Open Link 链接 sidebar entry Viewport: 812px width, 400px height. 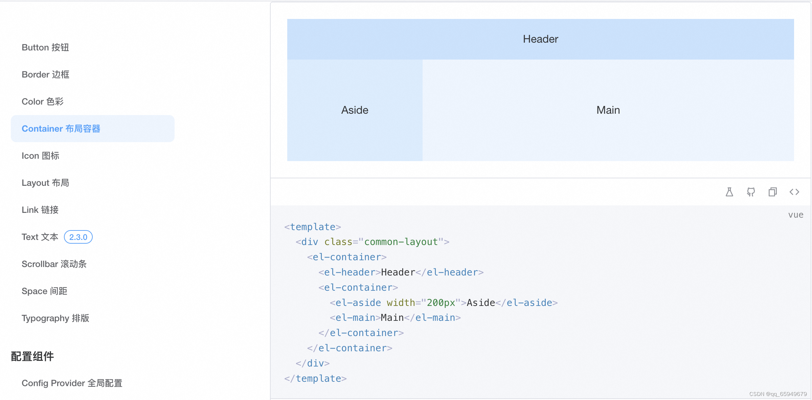pyautogui.click(x=40, y=210)
